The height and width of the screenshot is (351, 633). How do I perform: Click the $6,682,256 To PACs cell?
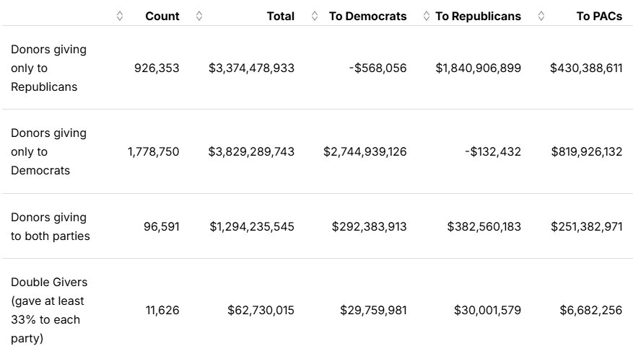590,310
